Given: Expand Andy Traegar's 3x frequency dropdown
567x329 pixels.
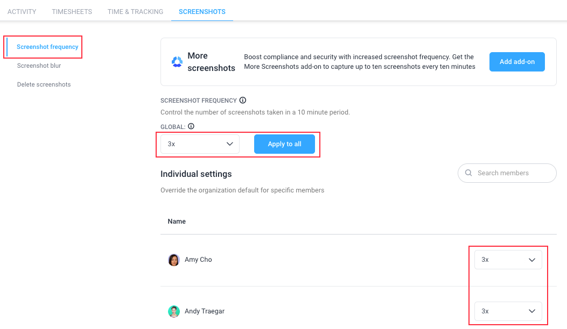Looking at the screenshot, I should [508, 311].
